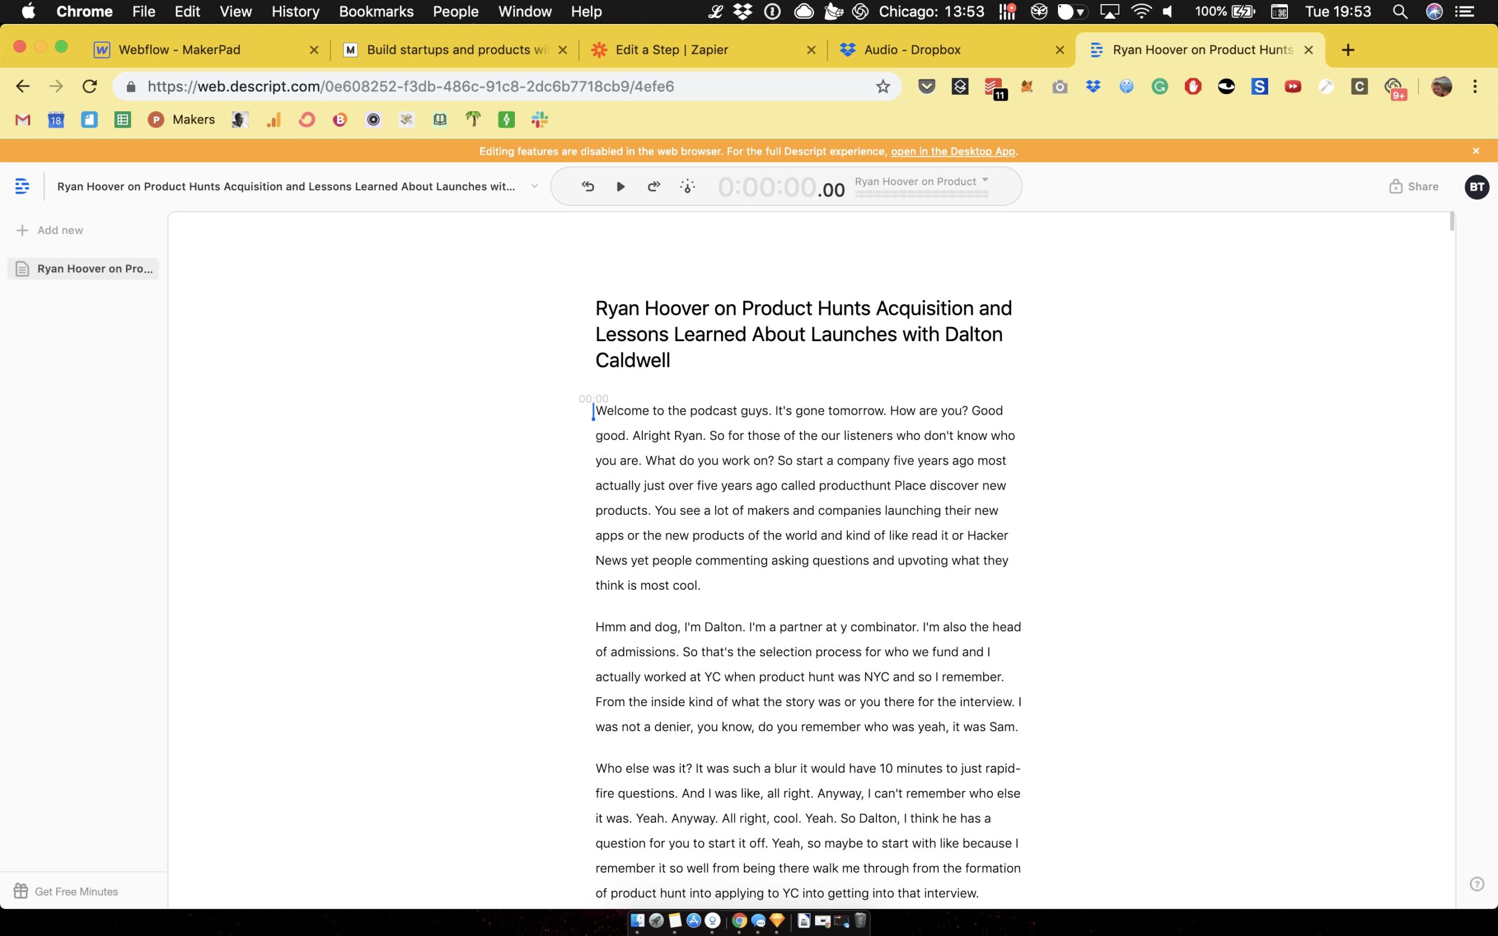1498x936 pixels.
Task: Expand project title dropdown chevron
Action: coord(534,187)
